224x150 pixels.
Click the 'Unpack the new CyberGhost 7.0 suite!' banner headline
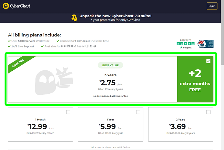[x=115, y=16]
